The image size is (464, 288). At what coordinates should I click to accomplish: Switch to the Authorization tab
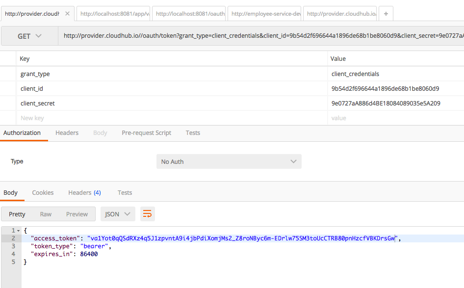click(22, 132)
